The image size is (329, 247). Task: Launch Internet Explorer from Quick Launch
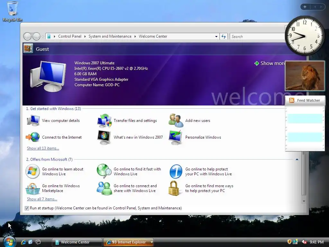23,242
